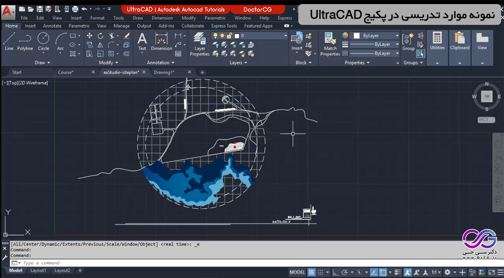Switch to the Express Tools ribbon tab
Screen dimensions: 504x278
[224, 26]
